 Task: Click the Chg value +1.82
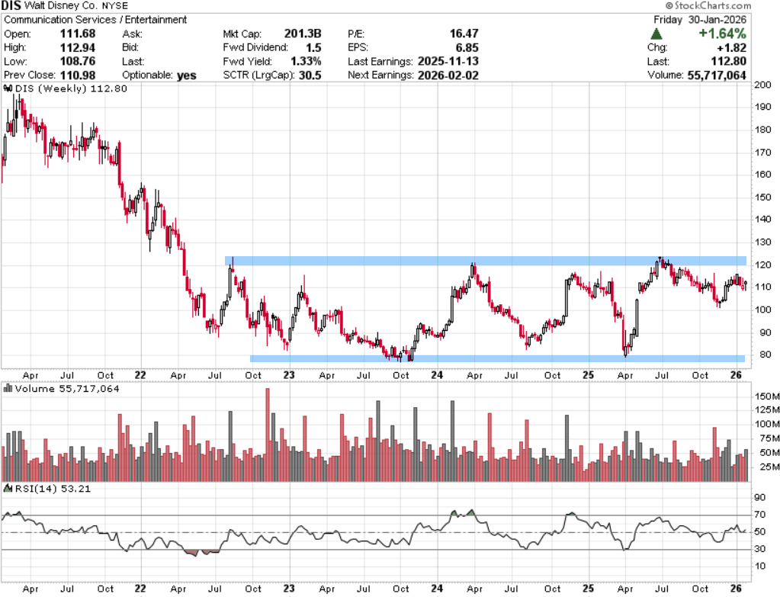pyautogui.click(x=732, y=48)
